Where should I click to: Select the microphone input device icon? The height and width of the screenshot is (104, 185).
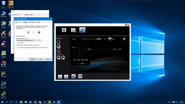point(82,30)
